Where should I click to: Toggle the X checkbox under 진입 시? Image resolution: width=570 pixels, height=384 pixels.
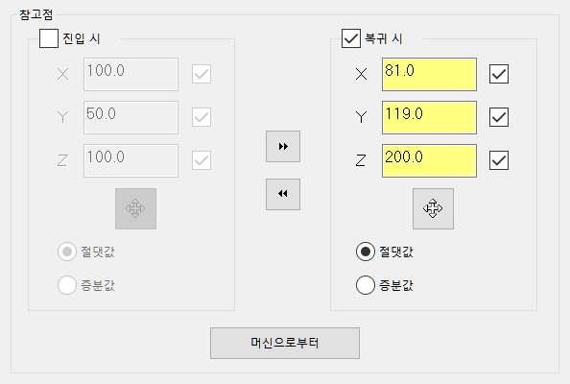click(x=202, y=74)
